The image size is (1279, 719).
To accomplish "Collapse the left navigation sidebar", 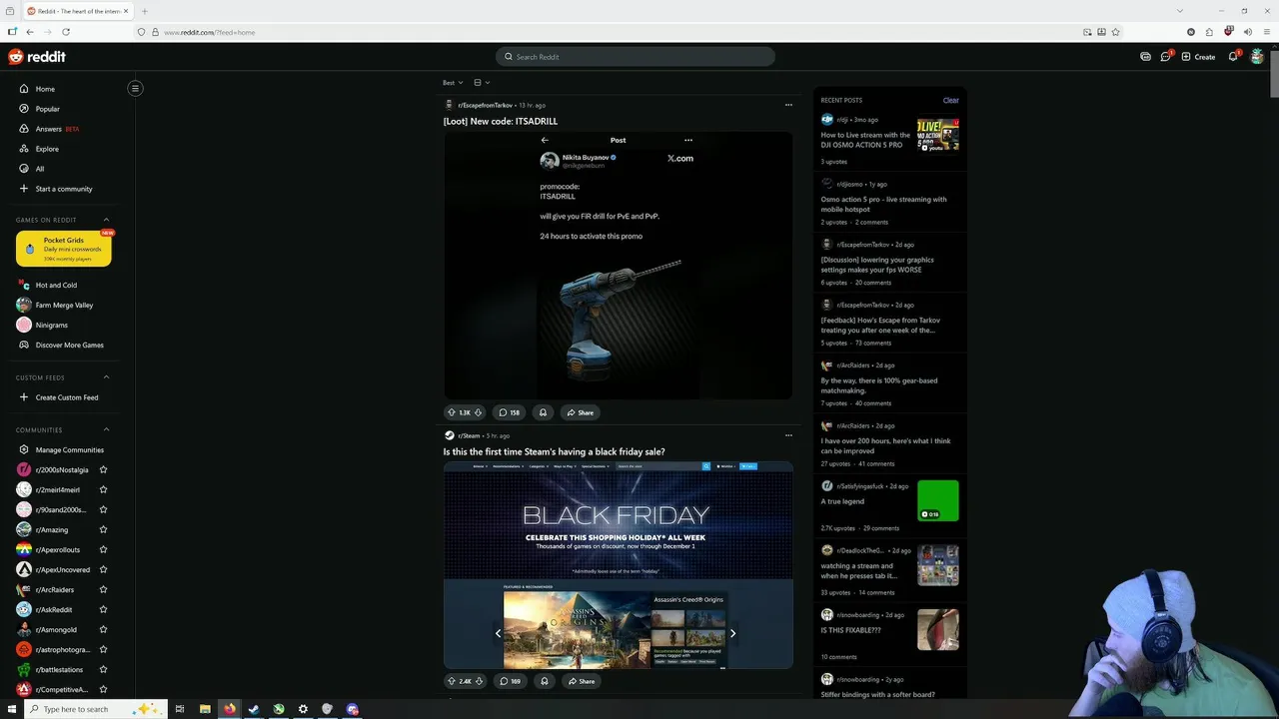I will point(135,88).
